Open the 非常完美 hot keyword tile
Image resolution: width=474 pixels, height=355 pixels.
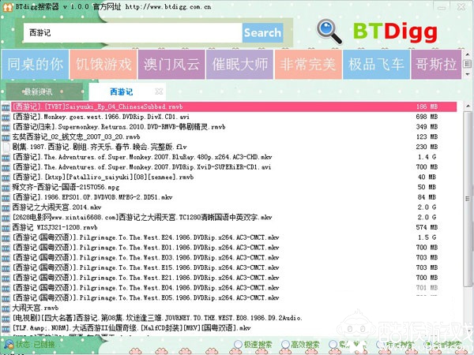tap(308, 65)
